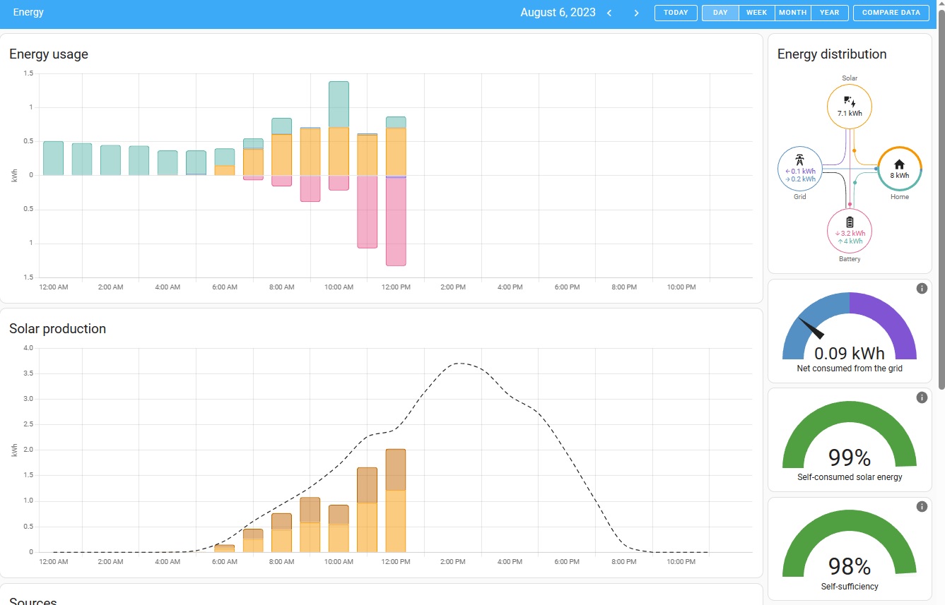The width and height of the screenshot is (945, 605).
Task: Click the Today button
Action: click(676, 13)
